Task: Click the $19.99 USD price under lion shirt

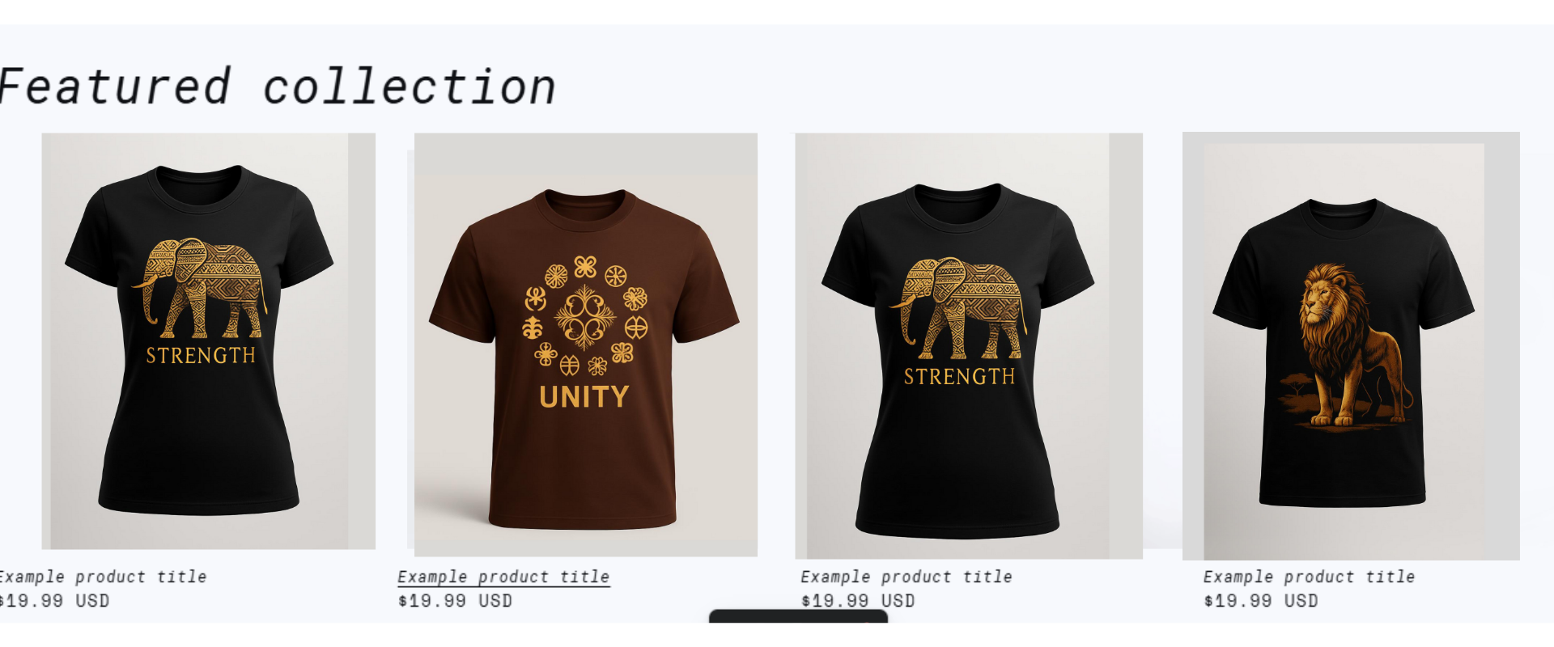Action: point(1261,601)
